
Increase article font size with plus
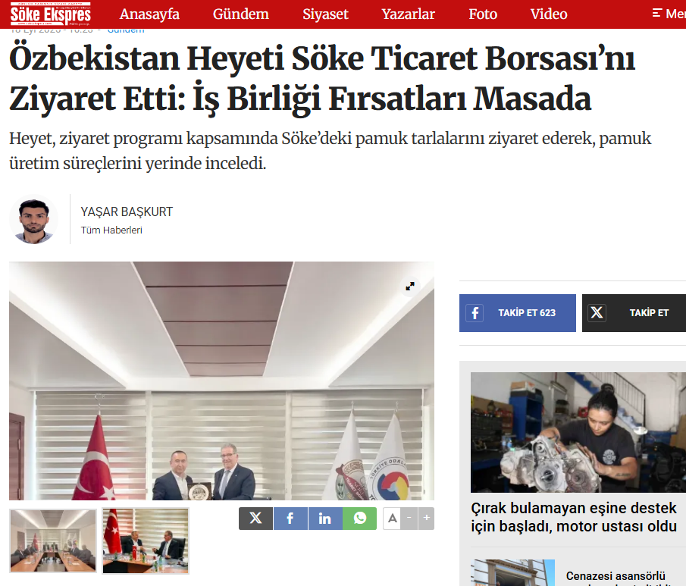[x=426, y=519]
